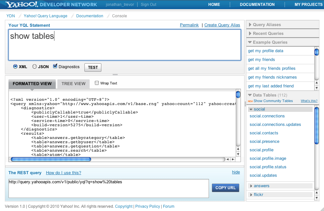Click the resize grip in bottom-right corner
Screen dimensions: 324x211
click(321, 209)
